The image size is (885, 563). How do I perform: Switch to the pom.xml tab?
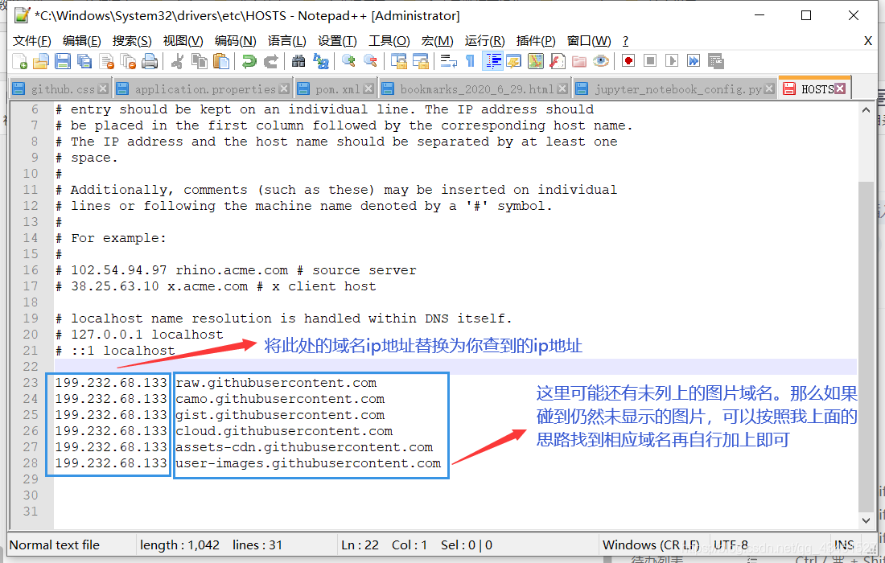click(338, 89)
